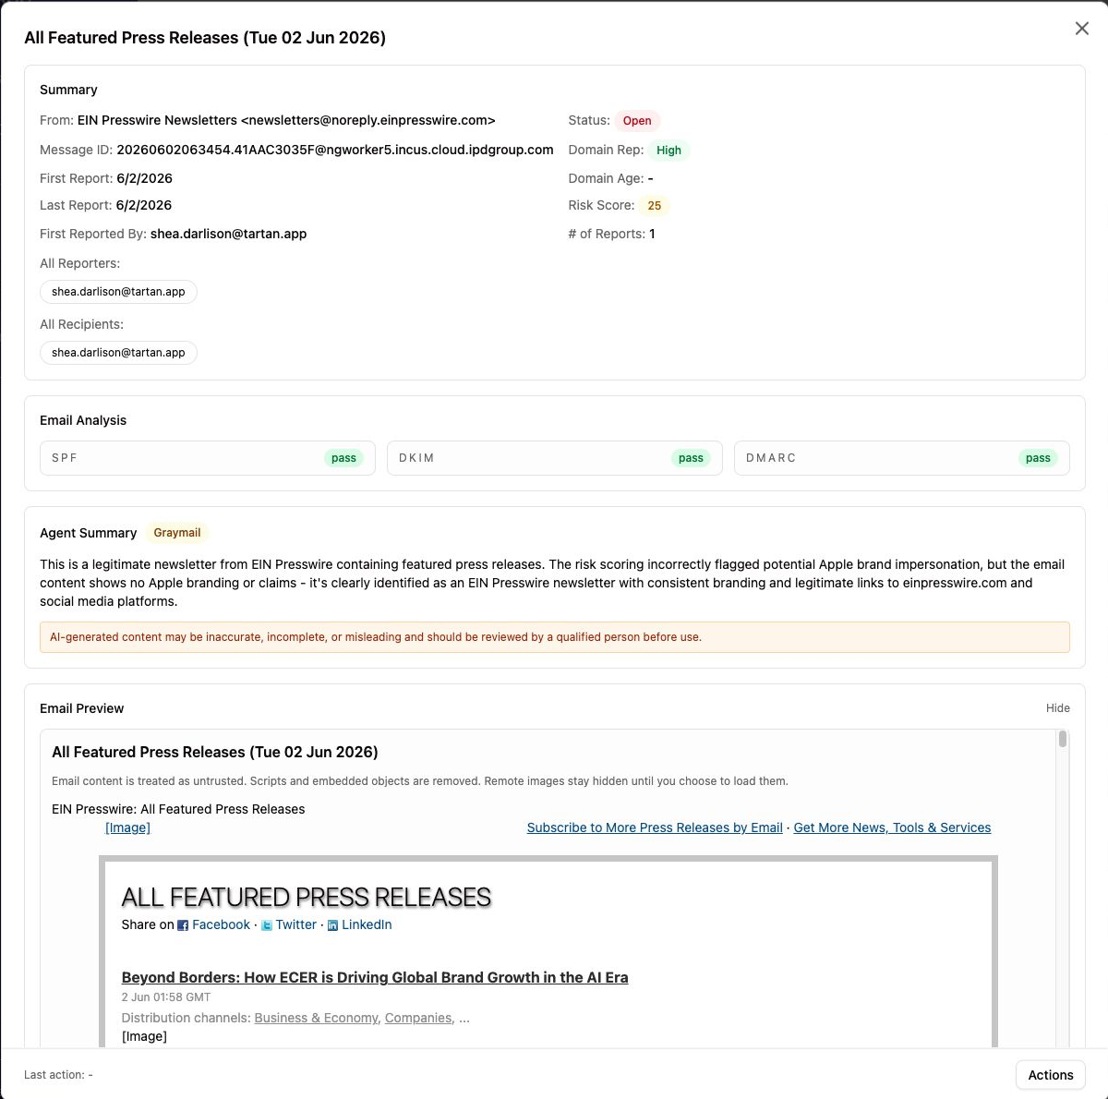Click the ALL FEATURED PRESS RELEASES heading
The image size is (1108, 1099).
pos(307,897)
